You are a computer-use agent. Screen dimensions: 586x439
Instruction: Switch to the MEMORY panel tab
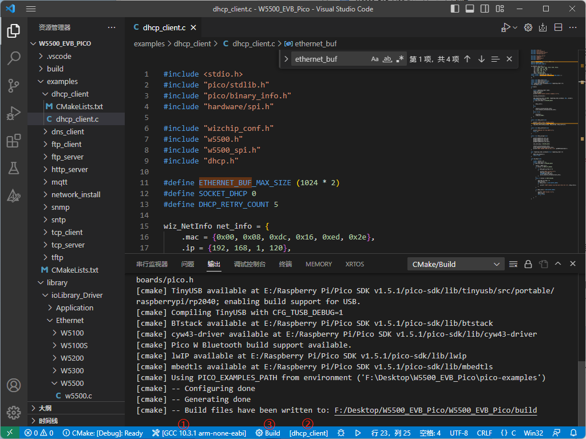coord(319,264)
